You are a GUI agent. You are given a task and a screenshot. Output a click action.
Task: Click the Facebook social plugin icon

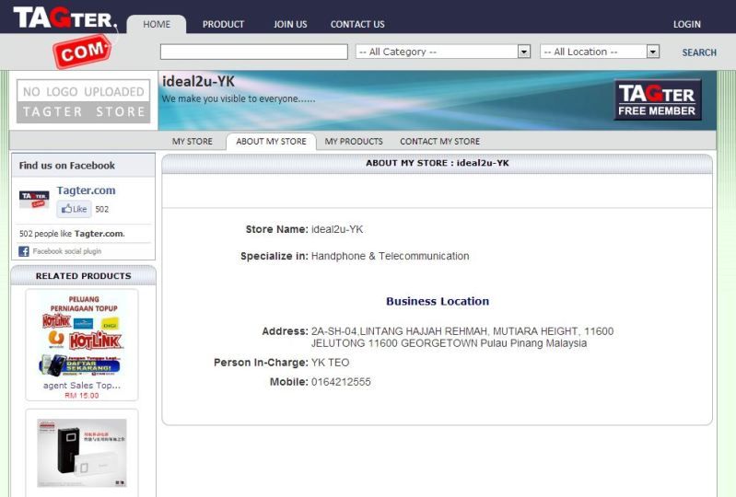click(24, 251)
